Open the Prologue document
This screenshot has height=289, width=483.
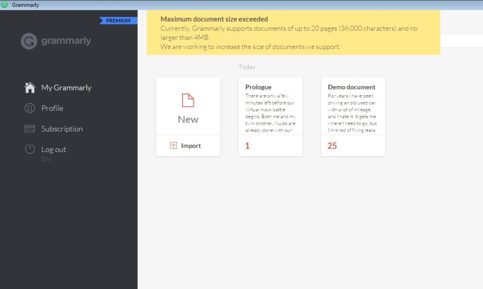pyautogui.click(x=270, y=108)
